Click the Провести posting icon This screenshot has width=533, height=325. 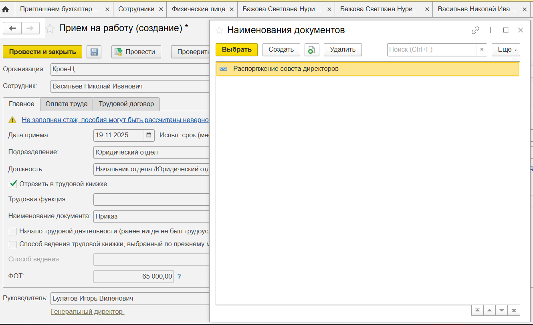coord(119,52)
